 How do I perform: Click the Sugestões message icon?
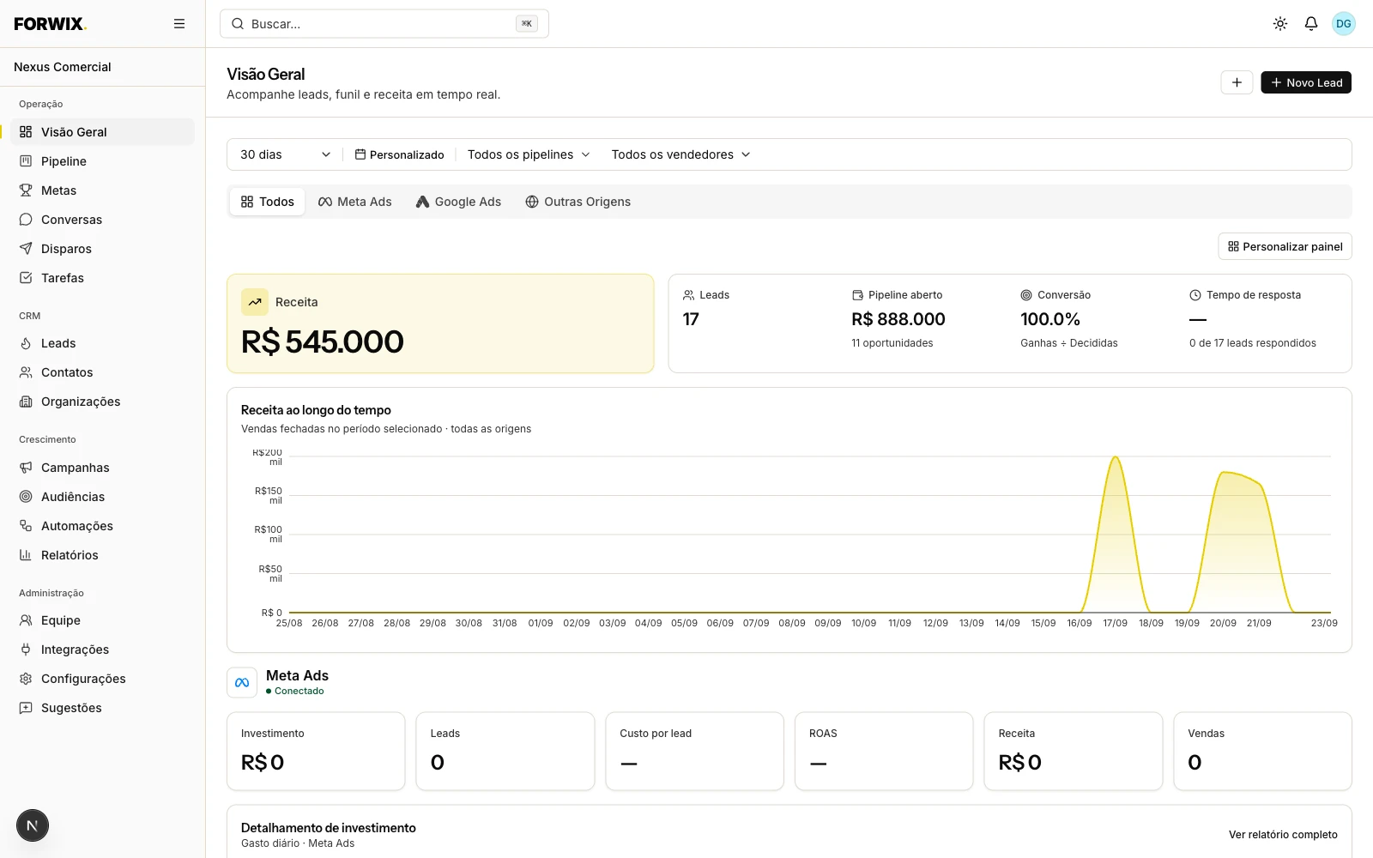pos(26,708)
